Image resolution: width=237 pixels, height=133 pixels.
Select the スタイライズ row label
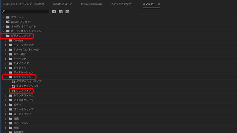(21, 63)
